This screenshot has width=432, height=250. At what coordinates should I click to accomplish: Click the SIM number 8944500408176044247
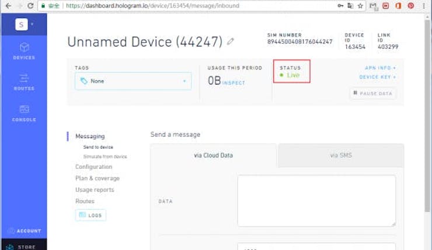point(299,42)
